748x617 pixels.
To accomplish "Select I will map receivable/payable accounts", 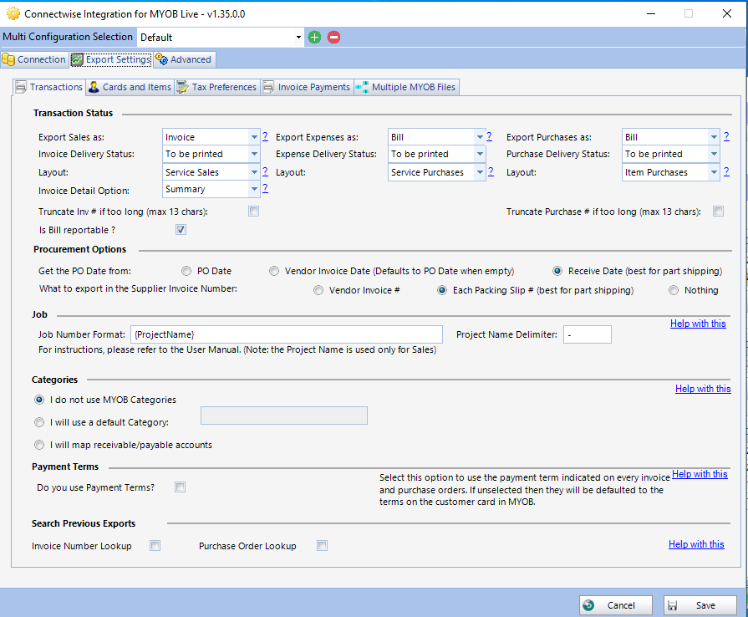I will coord(39,445).
